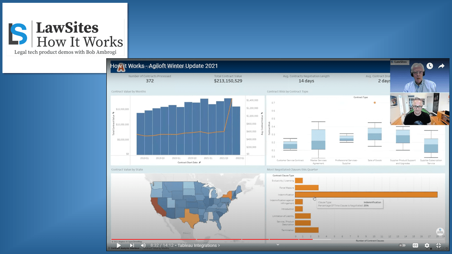The image size is (452, 254).
Task: Skip to the next video
Action: coord(132,245)
